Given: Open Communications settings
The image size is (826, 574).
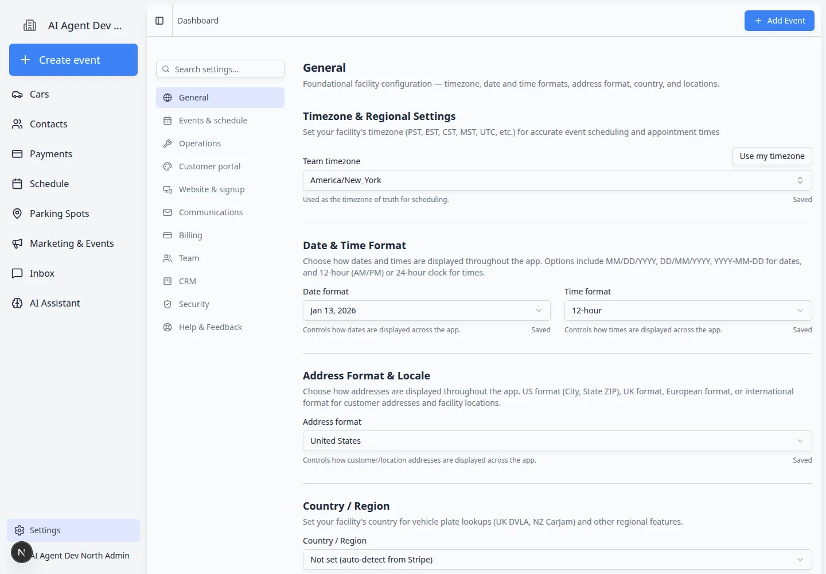Looking at the screenshot, I should coord(220,212).
